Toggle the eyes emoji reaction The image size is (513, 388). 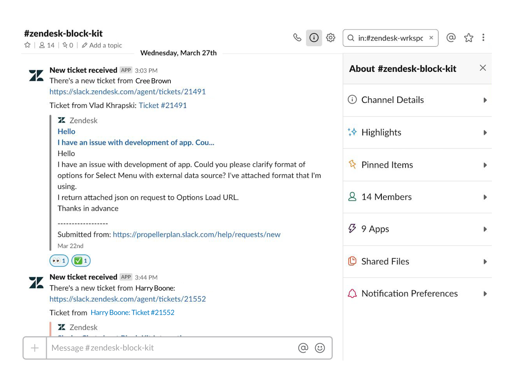tap(59, 261)
